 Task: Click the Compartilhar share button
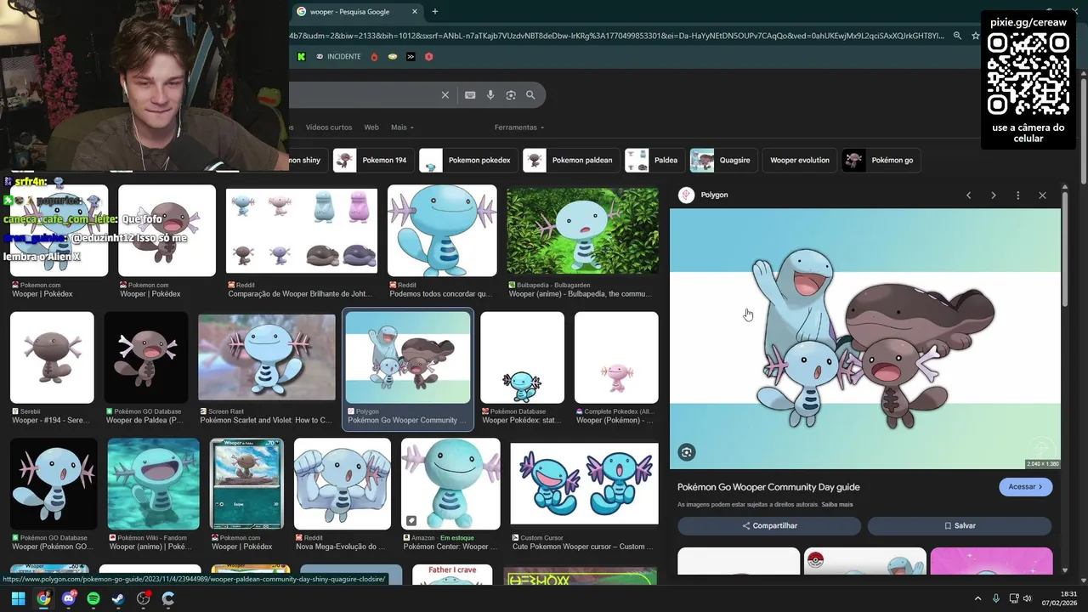[x=770, y=525]
